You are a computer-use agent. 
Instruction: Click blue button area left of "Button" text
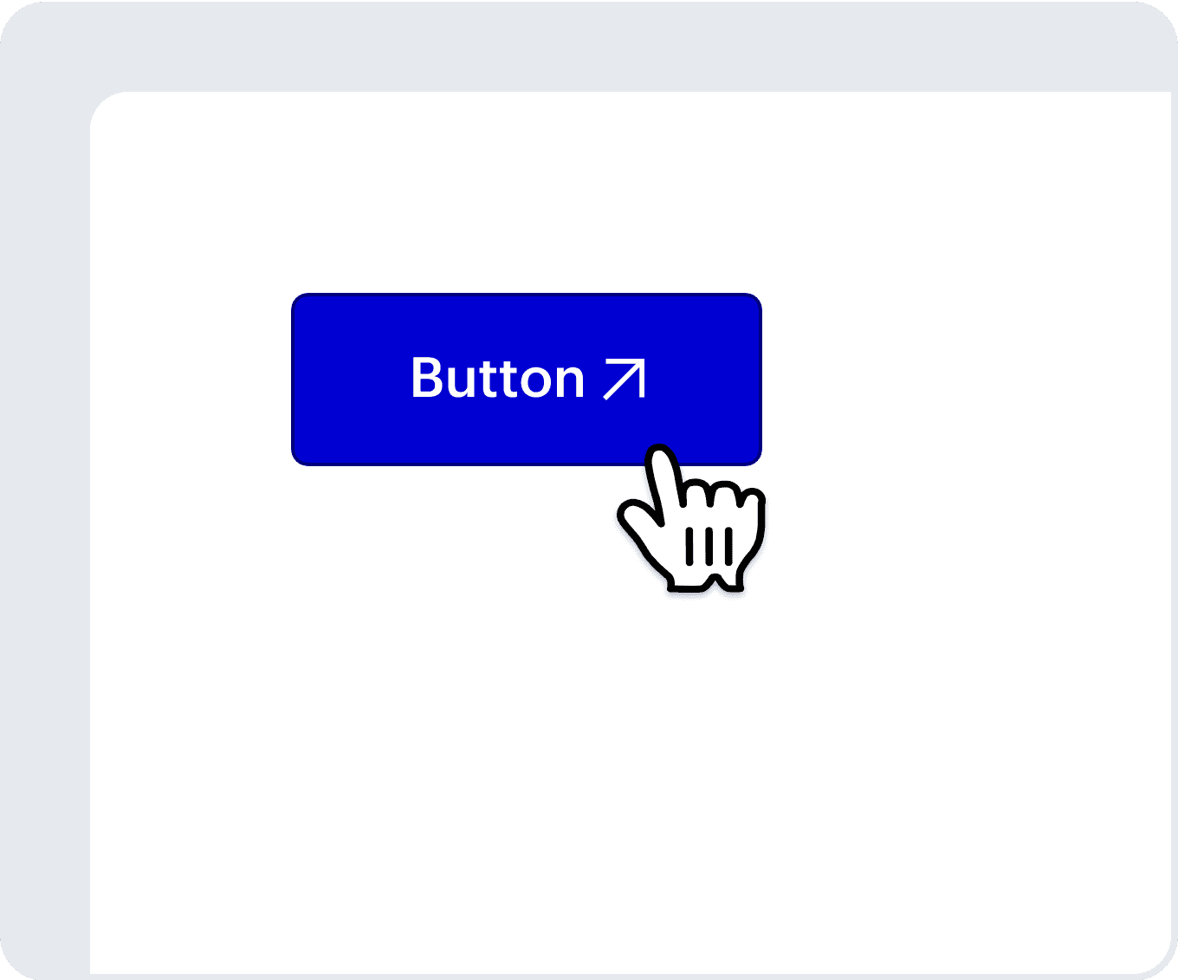[351, 380]
